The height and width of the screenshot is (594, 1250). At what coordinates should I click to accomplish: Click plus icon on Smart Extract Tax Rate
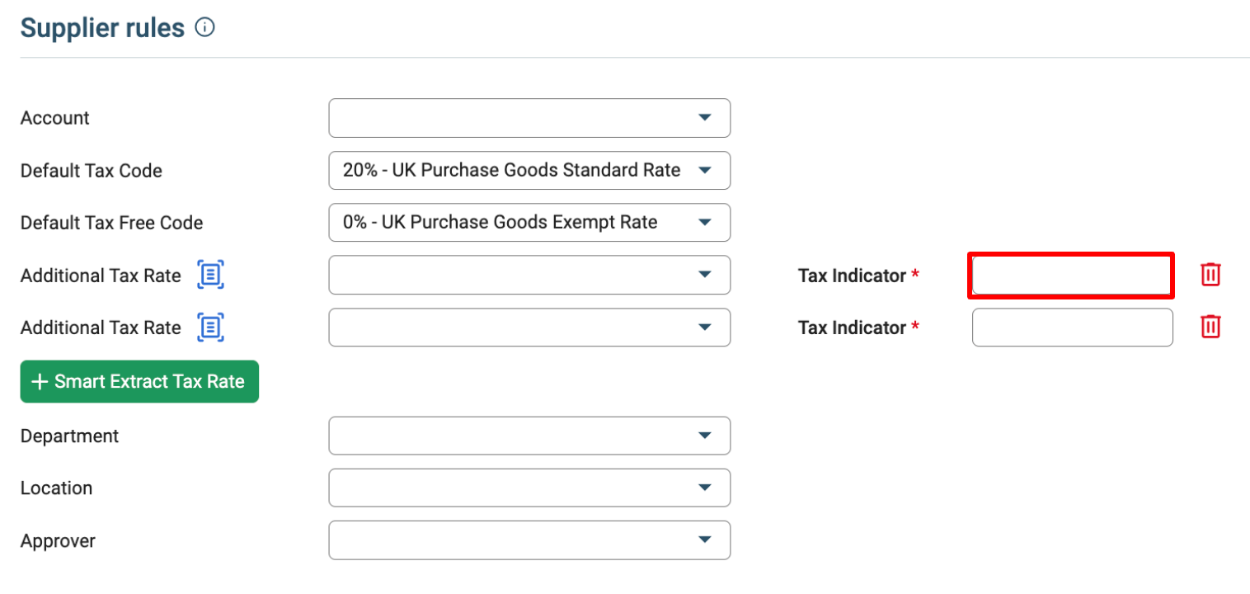(x=39, y=382)
